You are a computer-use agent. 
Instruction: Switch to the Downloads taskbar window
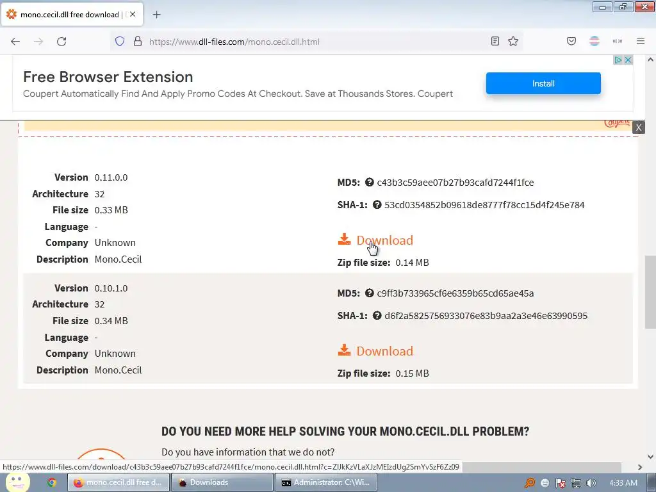[222, 482]
